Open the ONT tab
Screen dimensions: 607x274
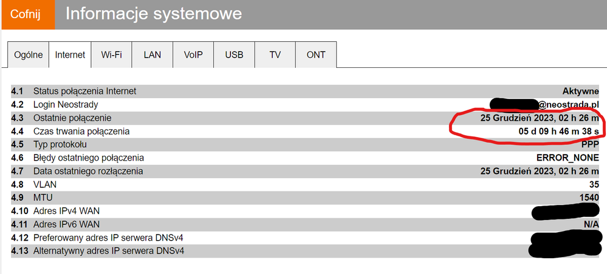(x=316, y=55)
